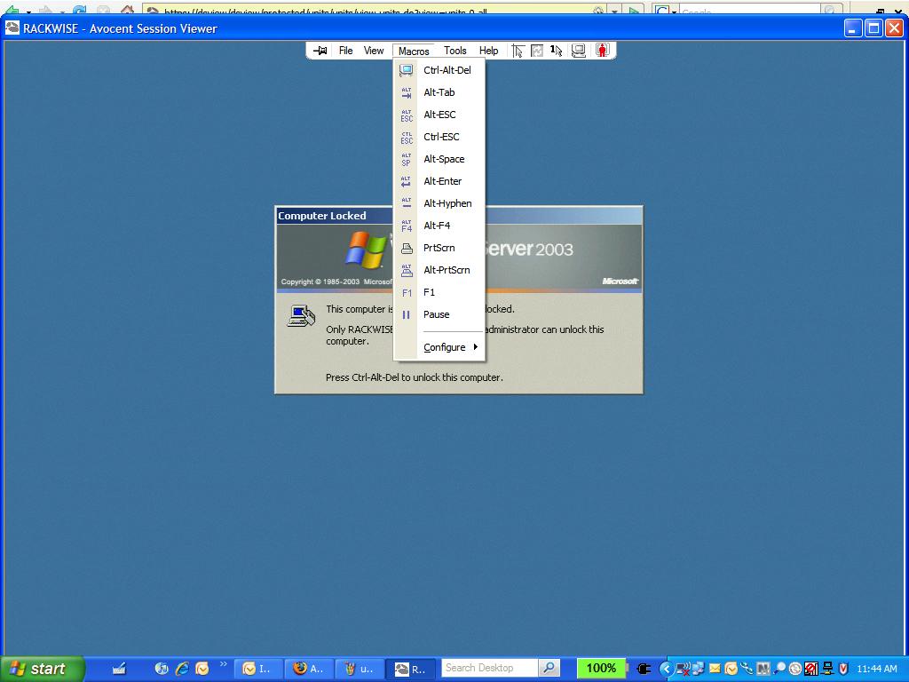Screen dimensions: 909x682
Task: Click the thumbtack pin icon on the toolbar
Action: click(x=320, y=51)
